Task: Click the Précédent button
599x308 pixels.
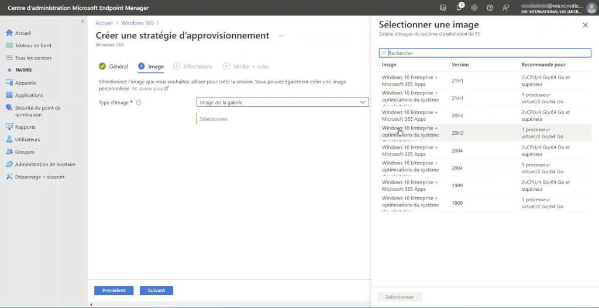Action: (114, 290)
